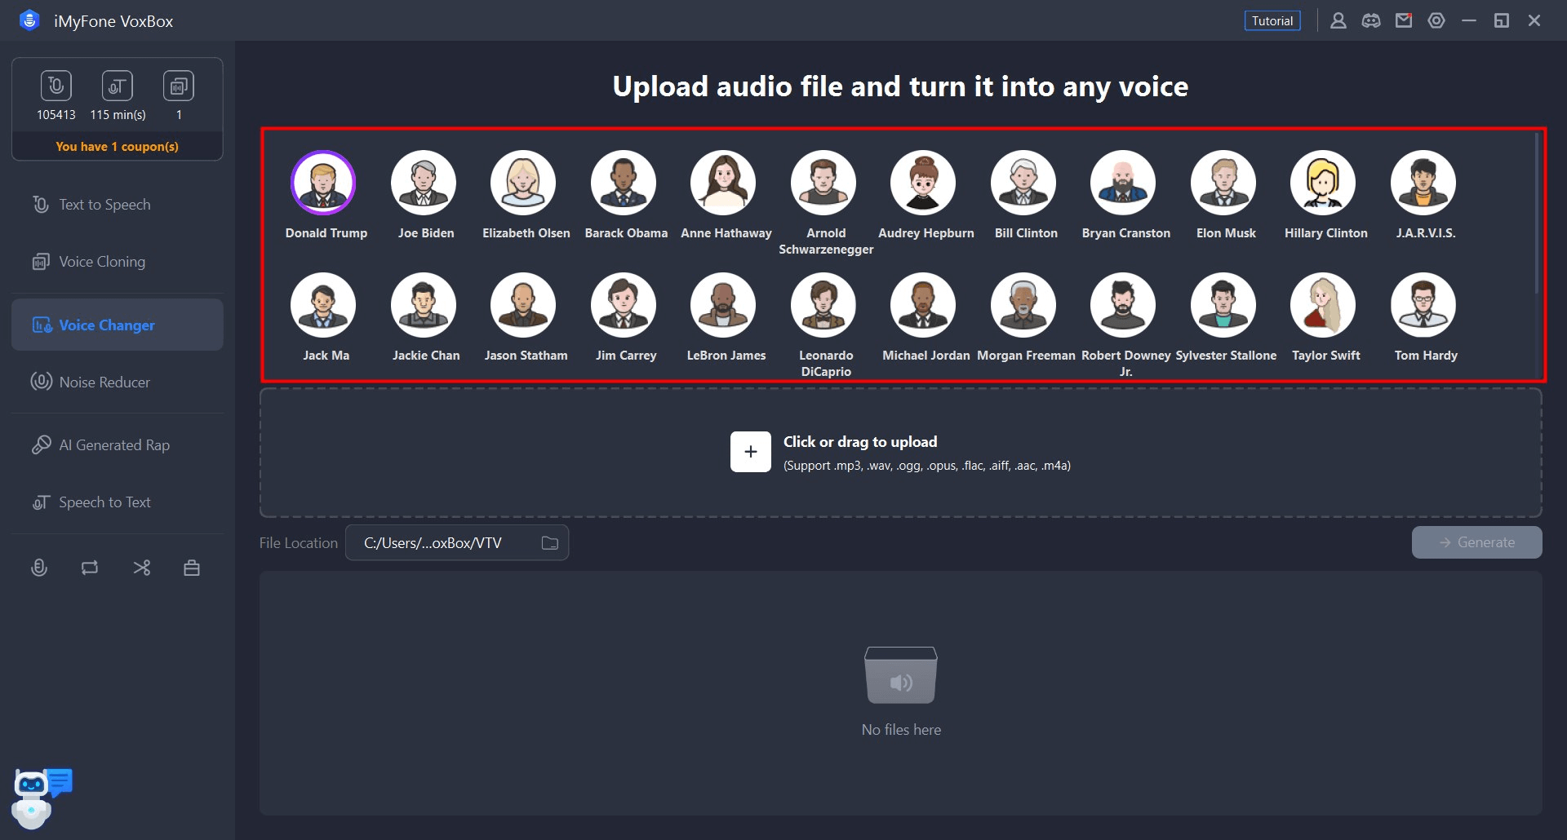This screenshot has width=1567, height=840.
Task: Choose the Joe Biden voice avatar
Action: [x=424, y=183]
